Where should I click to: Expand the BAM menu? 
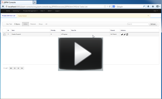(x=50, y=11)
